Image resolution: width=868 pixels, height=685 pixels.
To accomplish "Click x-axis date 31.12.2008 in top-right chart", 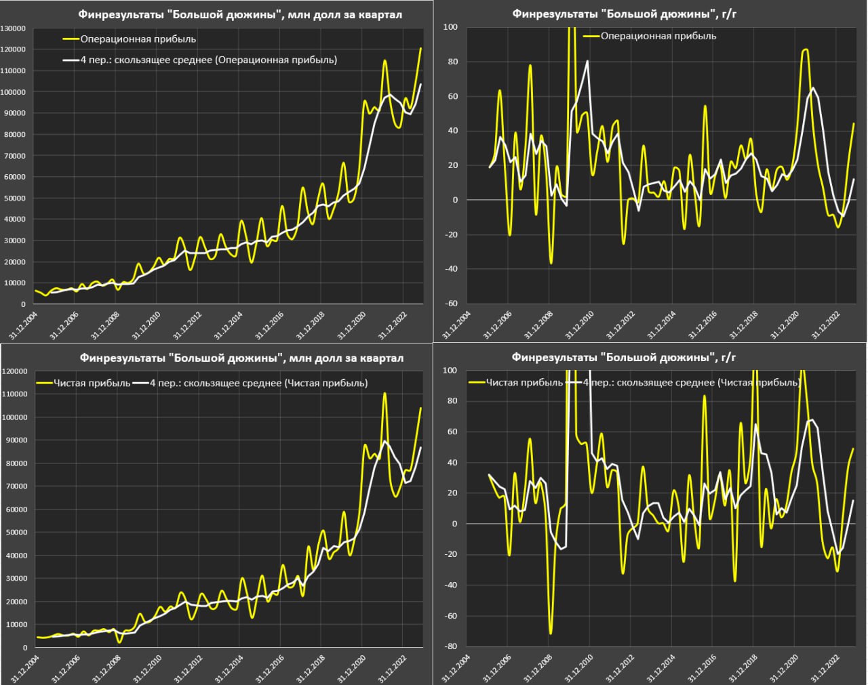I will point(538,325).
